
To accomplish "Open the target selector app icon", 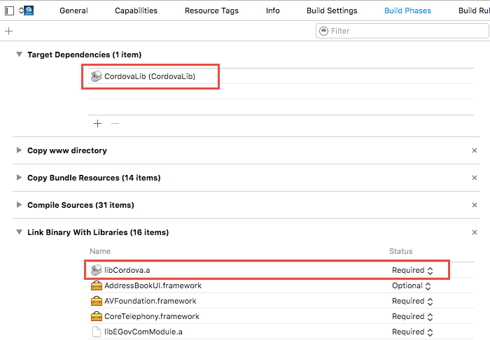I will click(x=28, y=10).
